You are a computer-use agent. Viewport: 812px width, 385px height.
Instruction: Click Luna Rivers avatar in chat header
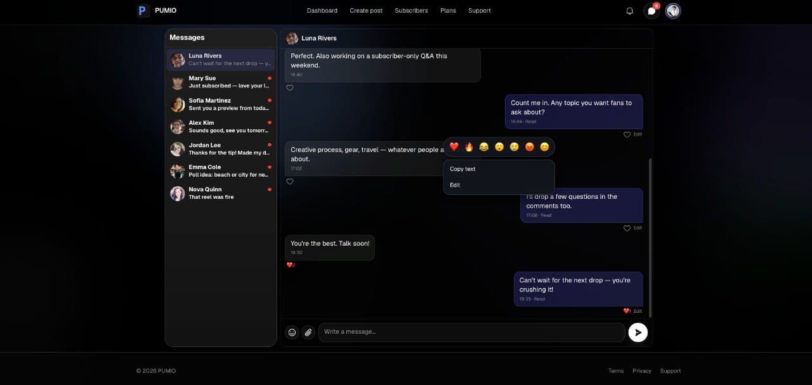pyautogui.click(x=292, y=38)
